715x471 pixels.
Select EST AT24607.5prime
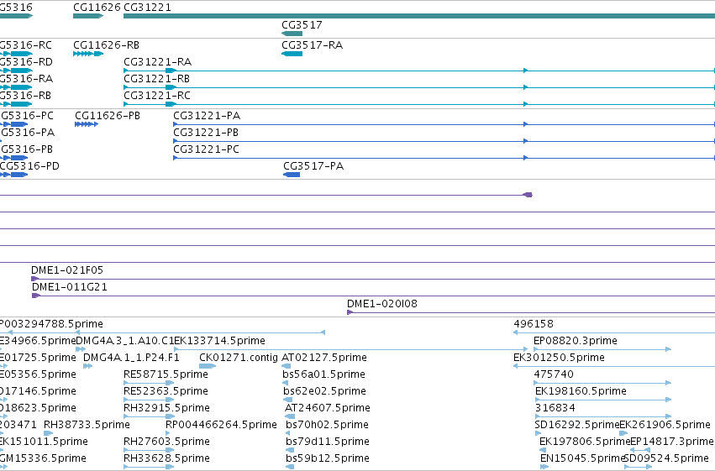(x=328, y=408)
